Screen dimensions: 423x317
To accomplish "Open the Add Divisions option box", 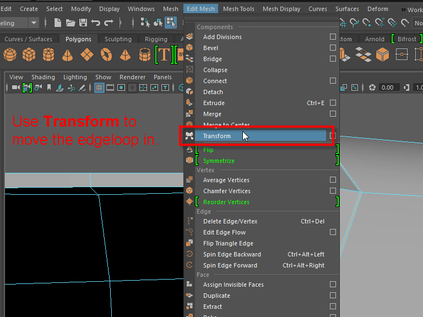I will (x=333, y=37).
